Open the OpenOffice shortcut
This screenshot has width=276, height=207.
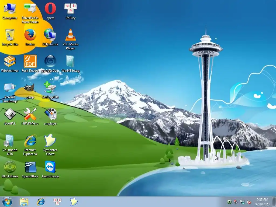[x=30, y=169]
